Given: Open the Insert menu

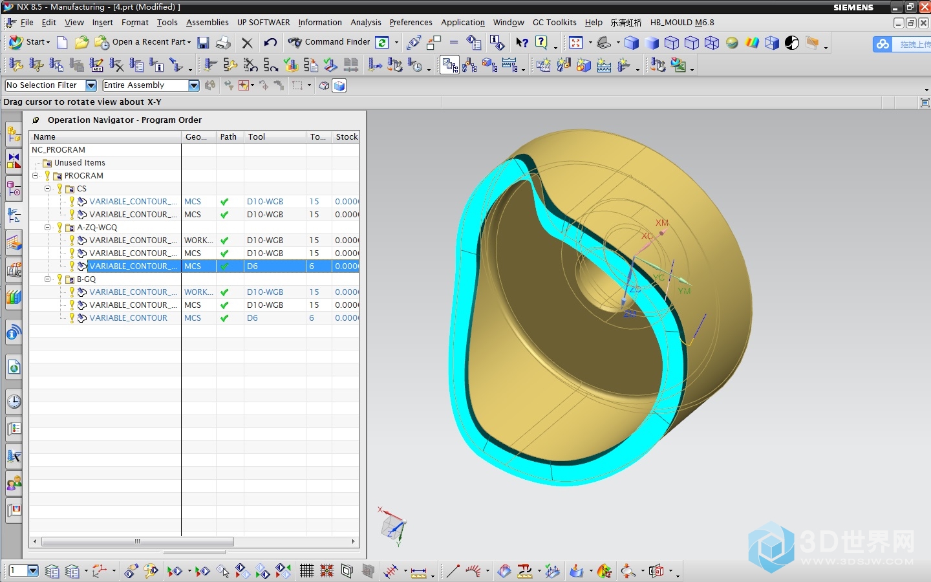Looking at the screenshot, I should coord(102,22).
